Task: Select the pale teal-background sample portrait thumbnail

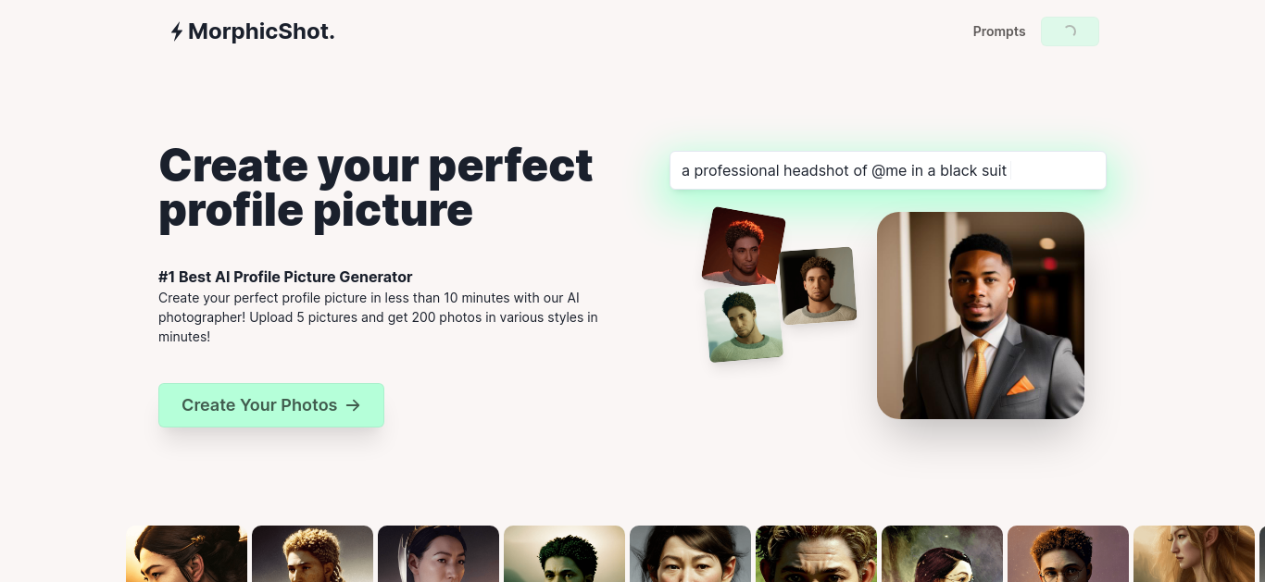Action: (744, 324)
